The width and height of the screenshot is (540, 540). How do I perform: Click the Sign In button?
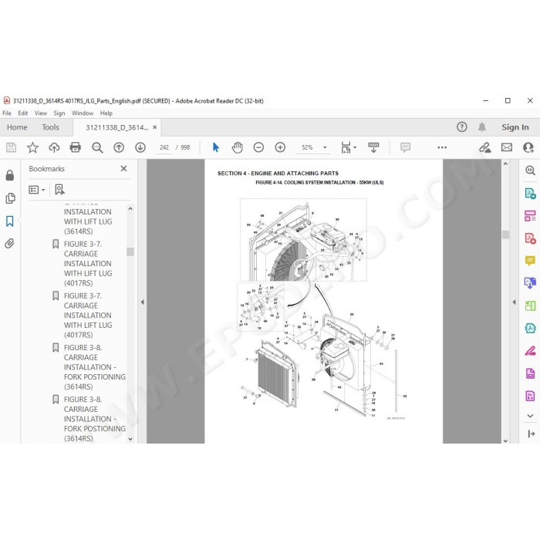515,127
